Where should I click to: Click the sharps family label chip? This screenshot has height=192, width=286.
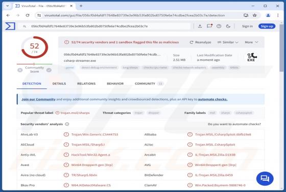pyautogui.click(x=225, y=113)
